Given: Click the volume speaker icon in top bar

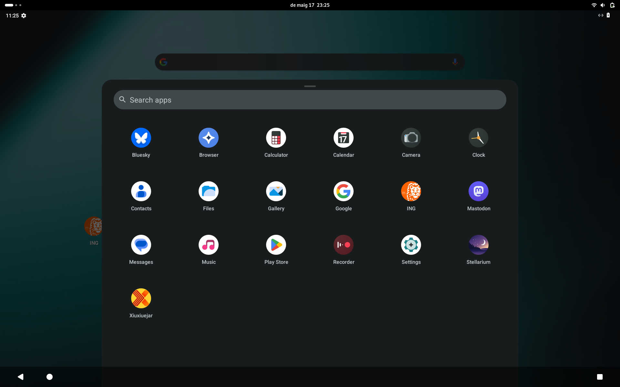Looking at the screenshot, I should pos(603,5).
